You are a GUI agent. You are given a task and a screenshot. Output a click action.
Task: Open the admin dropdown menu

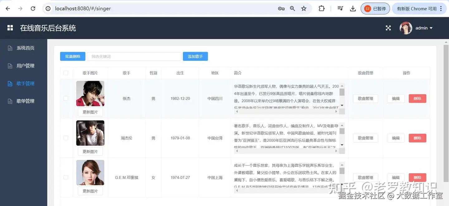[424, 28]
